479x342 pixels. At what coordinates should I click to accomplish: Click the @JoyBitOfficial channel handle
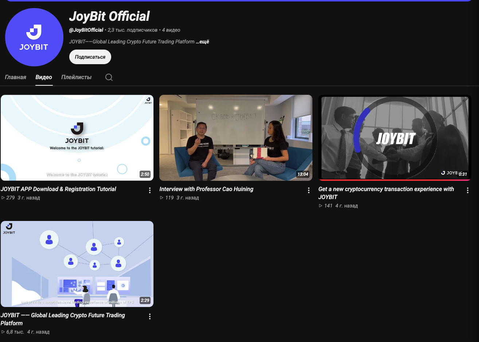[86, 30]
